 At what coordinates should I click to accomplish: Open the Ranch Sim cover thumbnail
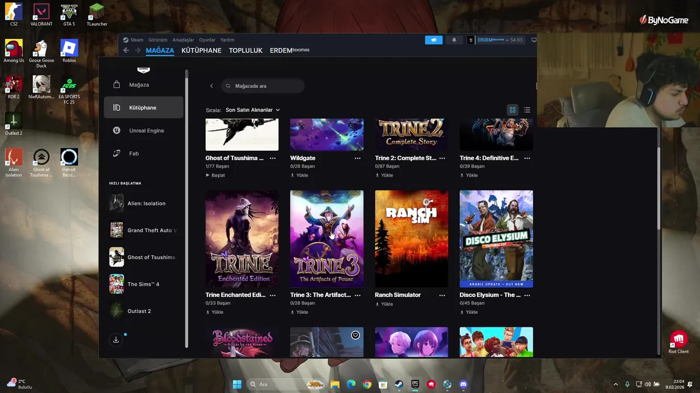411,239
